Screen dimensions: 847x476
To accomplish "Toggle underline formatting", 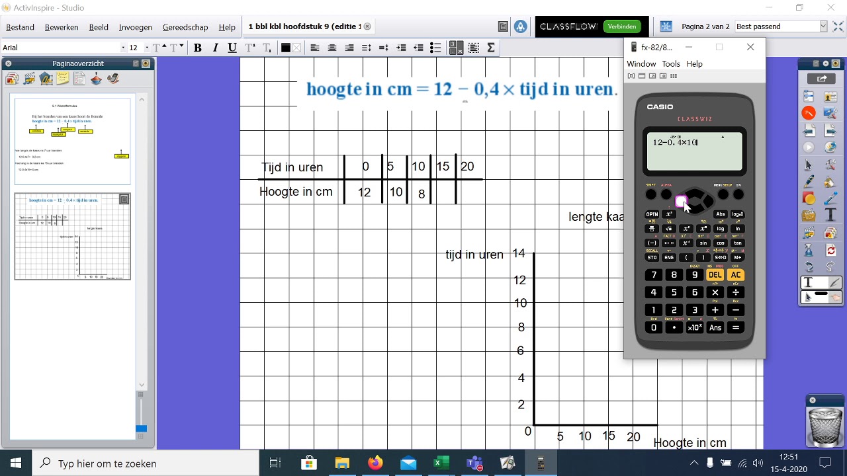I will [x=232, y=48].
